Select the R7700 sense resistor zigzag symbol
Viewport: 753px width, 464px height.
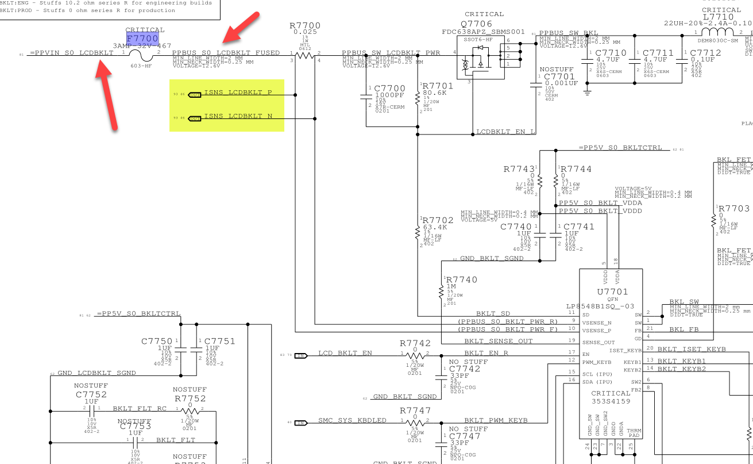click(305, 55)
